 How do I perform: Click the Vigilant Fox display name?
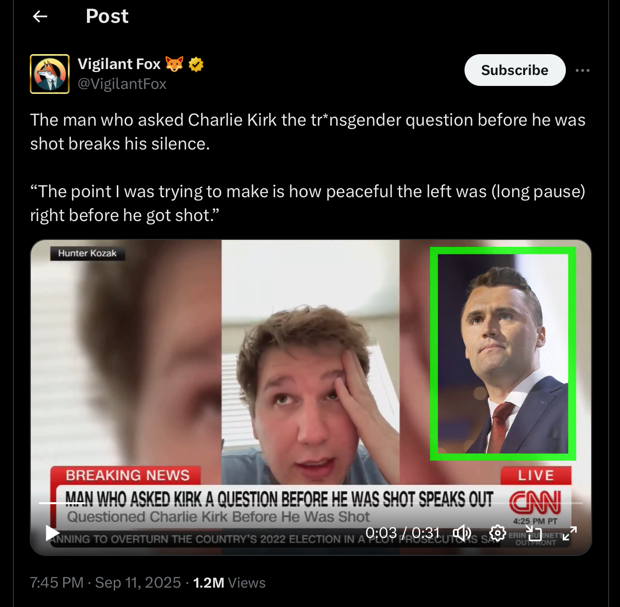119,64
